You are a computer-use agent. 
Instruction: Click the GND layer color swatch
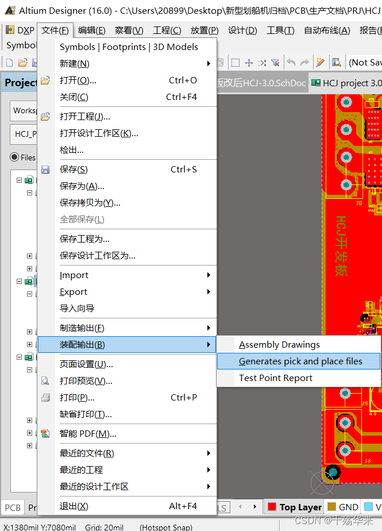[x=331, y=507]
